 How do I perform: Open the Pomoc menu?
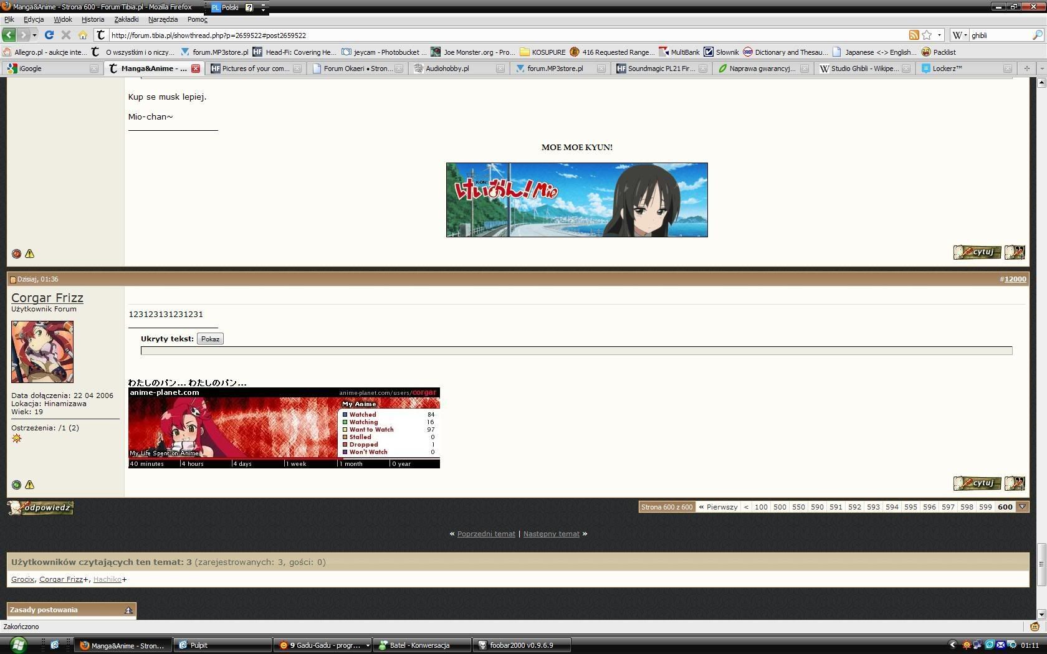[197, 19]
